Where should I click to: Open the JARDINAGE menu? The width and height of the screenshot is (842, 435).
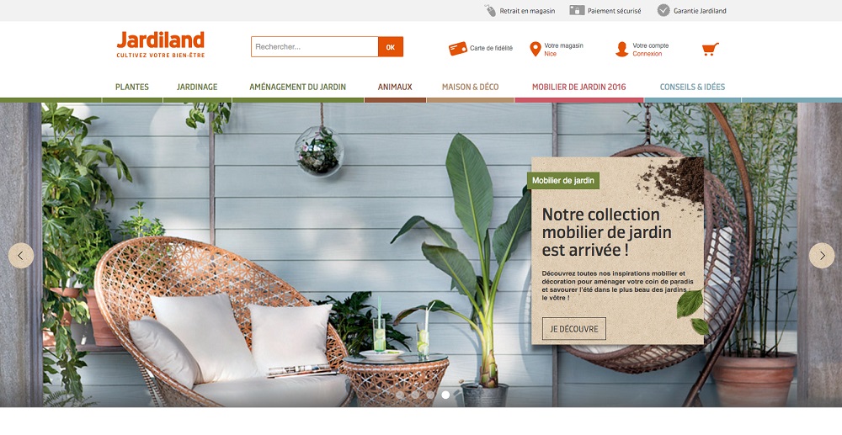[x=197, y=87]
